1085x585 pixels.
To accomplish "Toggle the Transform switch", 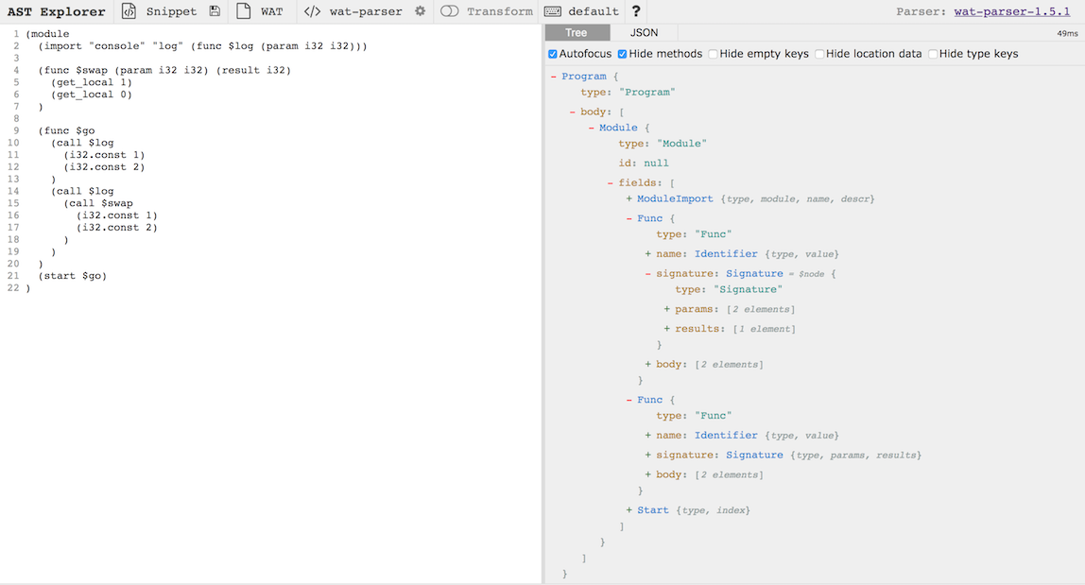I will [x=450, y=11].
